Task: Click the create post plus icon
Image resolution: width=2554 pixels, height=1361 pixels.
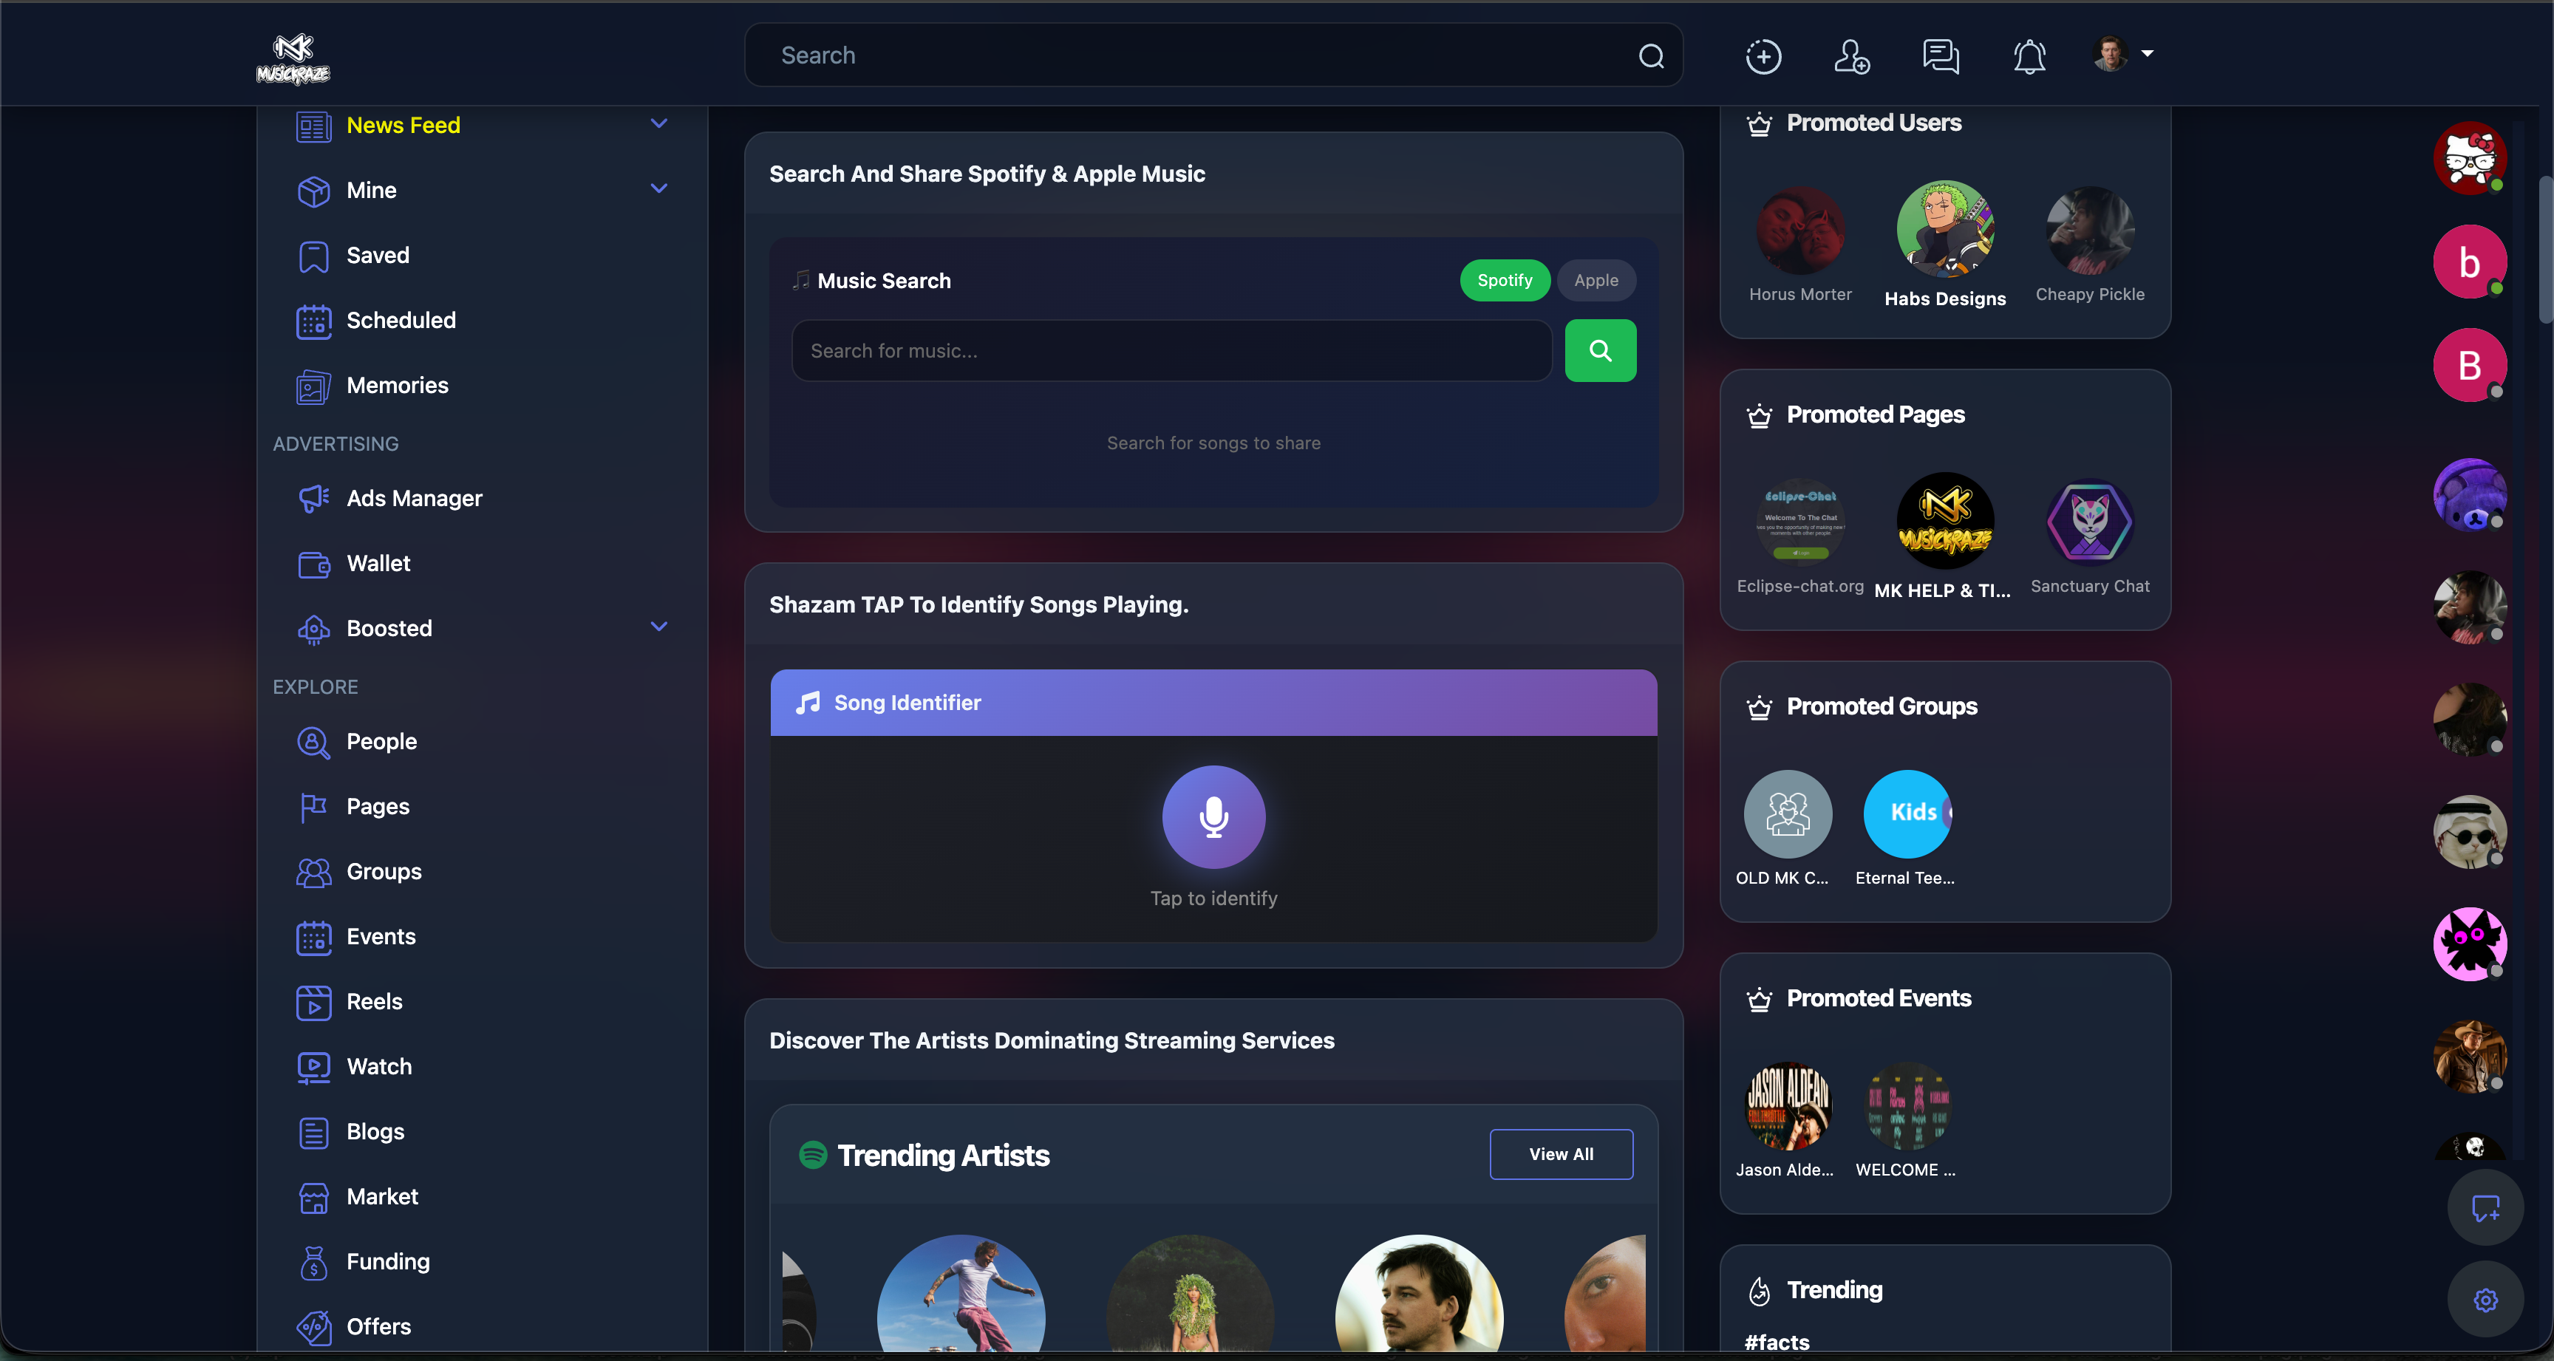Action: [1764, 56]
